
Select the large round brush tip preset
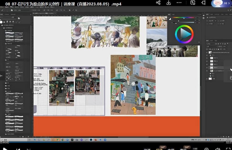point(1,22)
